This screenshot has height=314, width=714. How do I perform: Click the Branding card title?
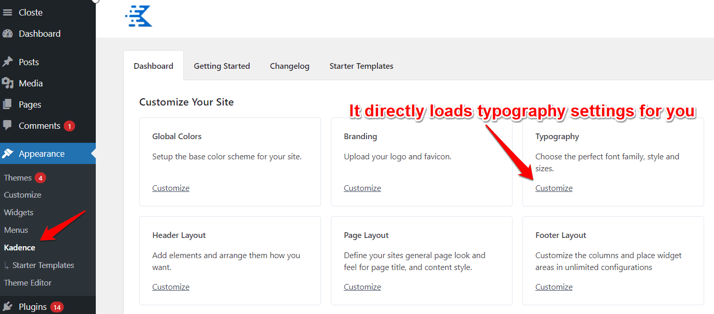[360, 137]
